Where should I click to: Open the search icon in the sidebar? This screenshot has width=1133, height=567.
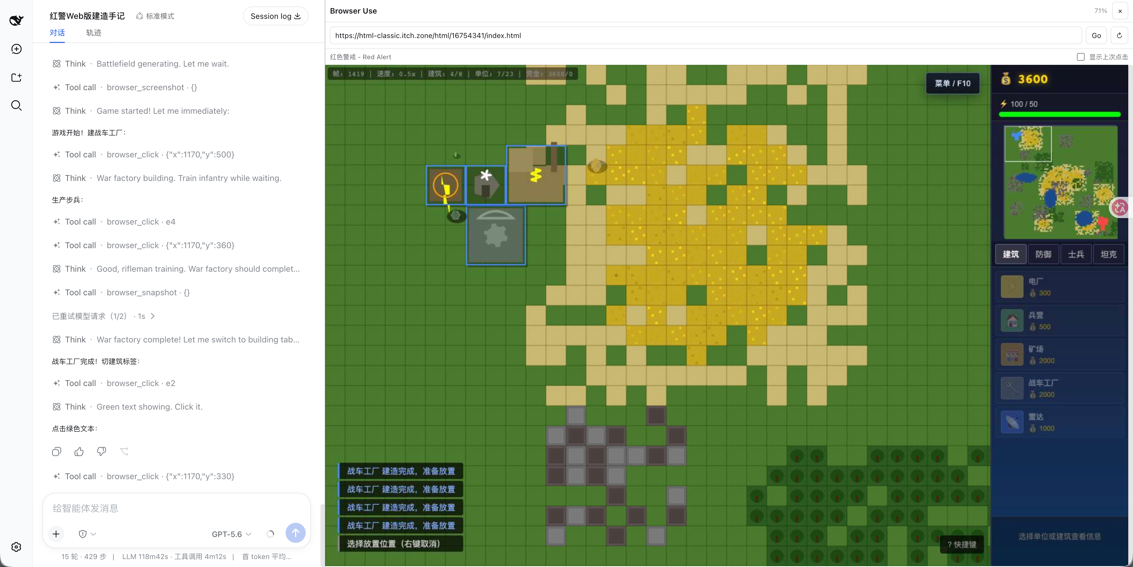16,106
